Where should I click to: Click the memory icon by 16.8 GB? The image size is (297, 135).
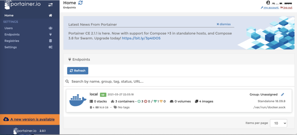point(97,107)
